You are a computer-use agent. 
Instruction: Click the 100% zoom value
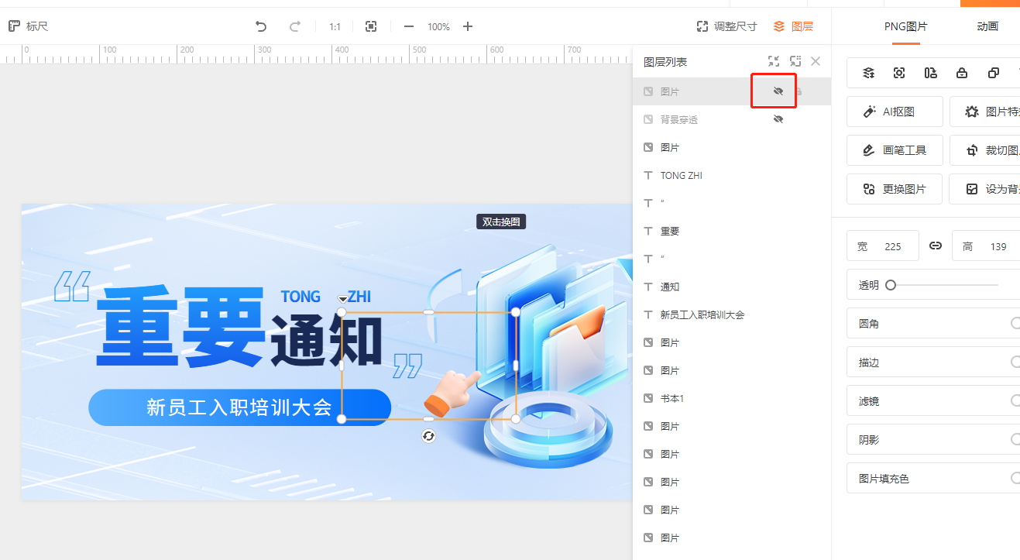click(x=438, y=26)
